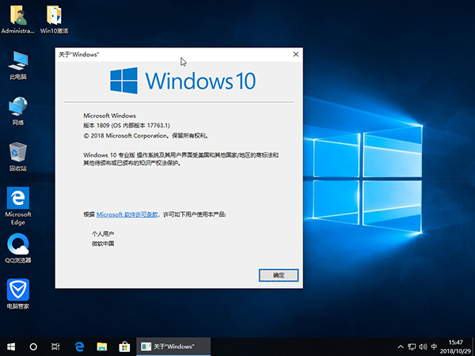Image resolution: width=475 pixels, height=356 pixels.
Task: Click the "© 2018 Microsoft Corporation" line
Action: (x=146, y=135)
